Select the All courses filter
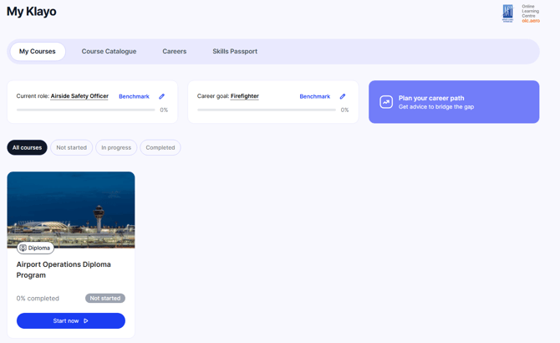The width and height of the screenshot is (560, 343). click(x=27, y=147)
